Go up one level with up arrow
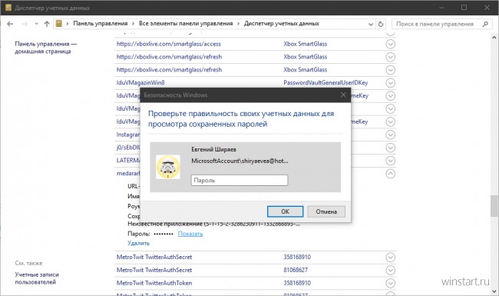This screenshot has width=499, height=296. tap(47, 24)
